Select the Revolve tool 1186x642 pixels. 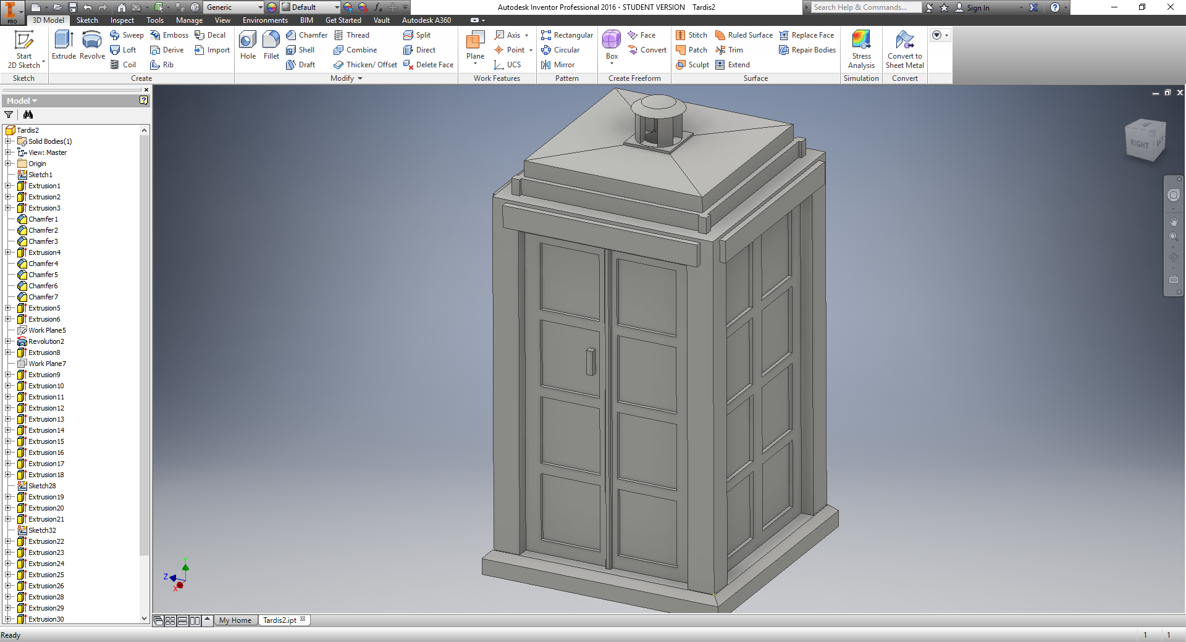tap(92, 45)
